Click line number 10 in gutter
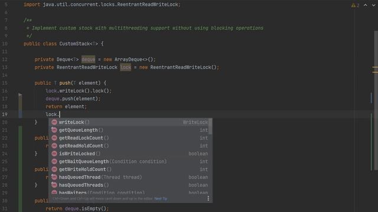 tap(5, 44)
